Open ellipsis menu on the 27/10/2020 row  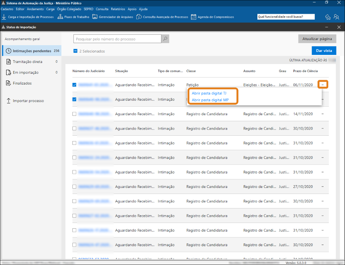323,187
